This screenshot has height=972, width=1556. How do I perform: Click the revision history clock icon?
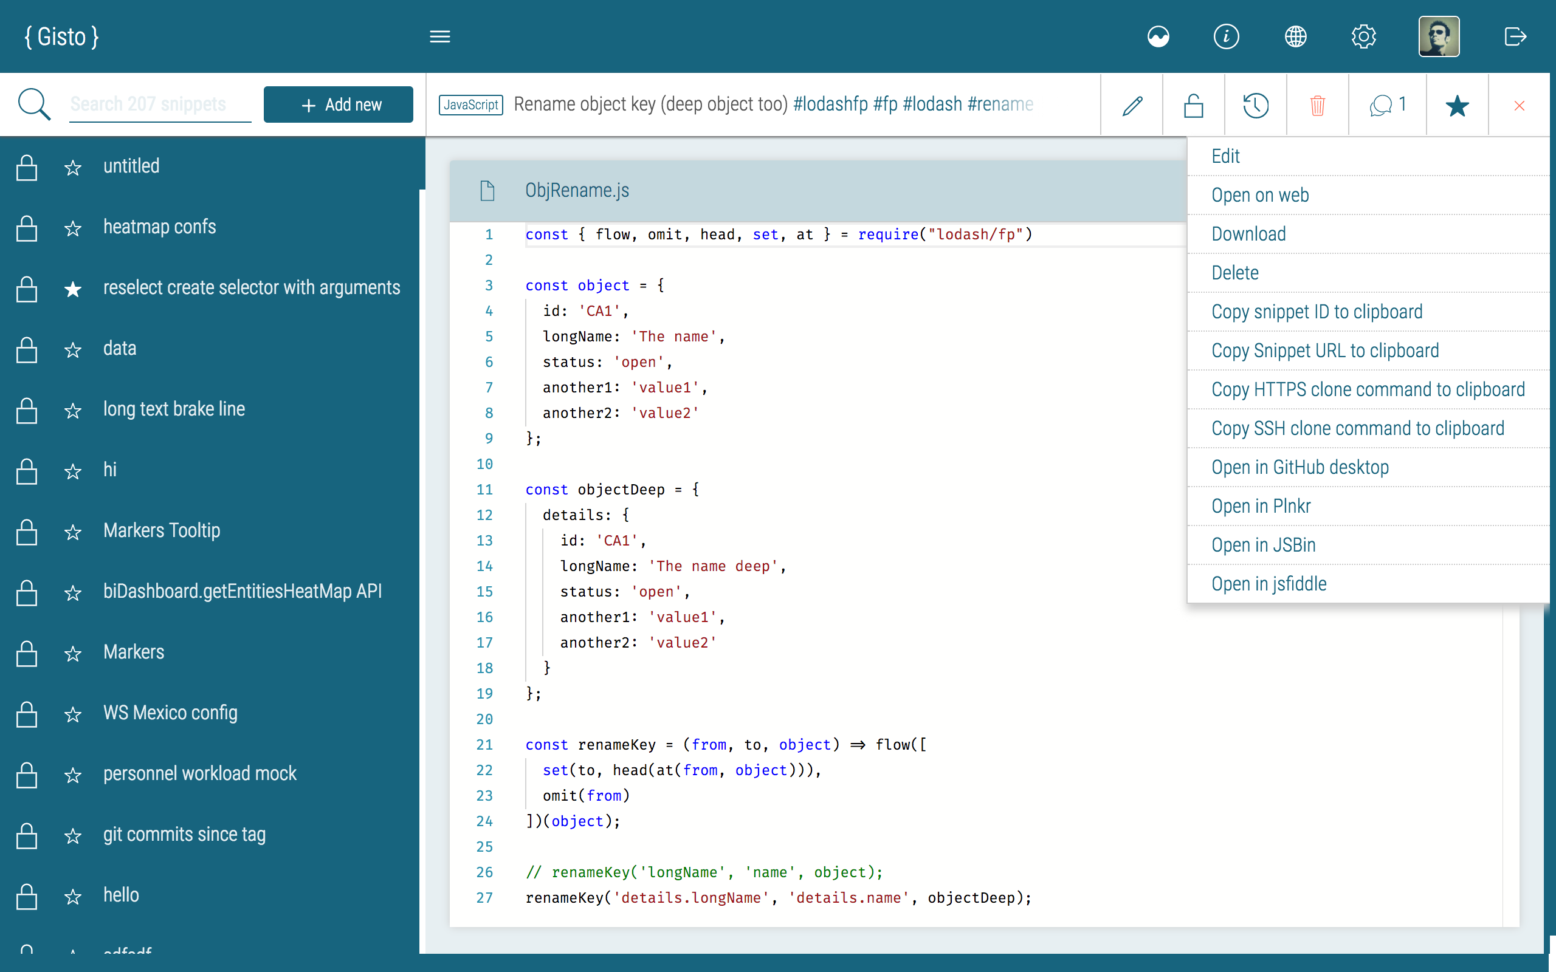1255,106
